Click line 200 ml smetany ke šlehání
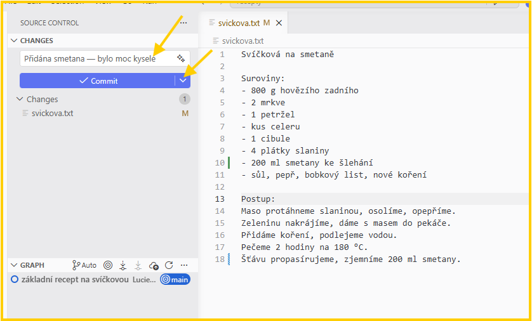Image resolution: width=532 pixels, height=321 pixels. [x=307, y=162]
